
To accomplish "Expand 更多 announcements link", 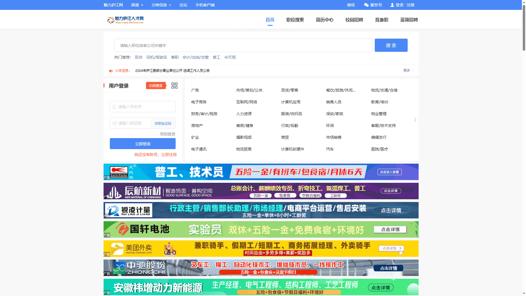I will coord(408,71).
